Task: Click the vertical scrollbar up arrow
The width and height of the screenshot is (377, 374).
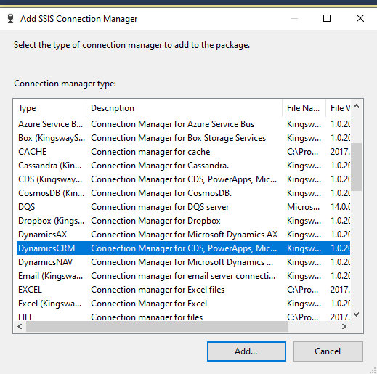Action: tap(356, 106)
